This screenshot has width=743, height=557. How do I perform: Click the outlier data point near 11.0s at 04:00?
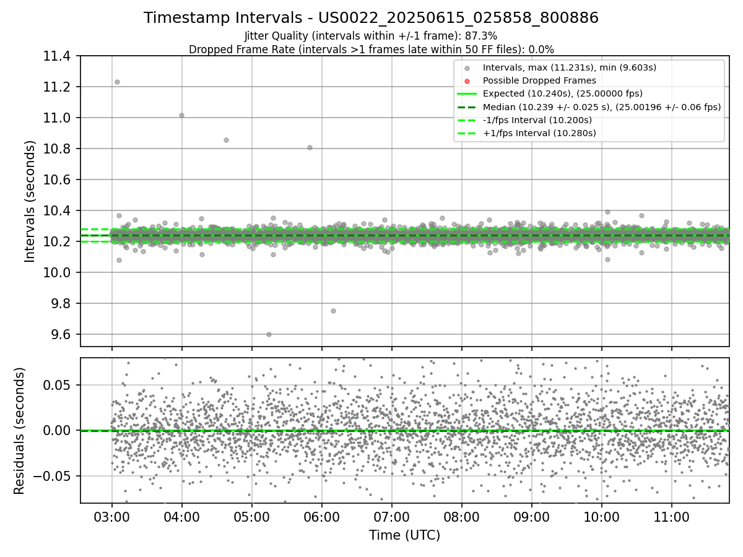181,115
